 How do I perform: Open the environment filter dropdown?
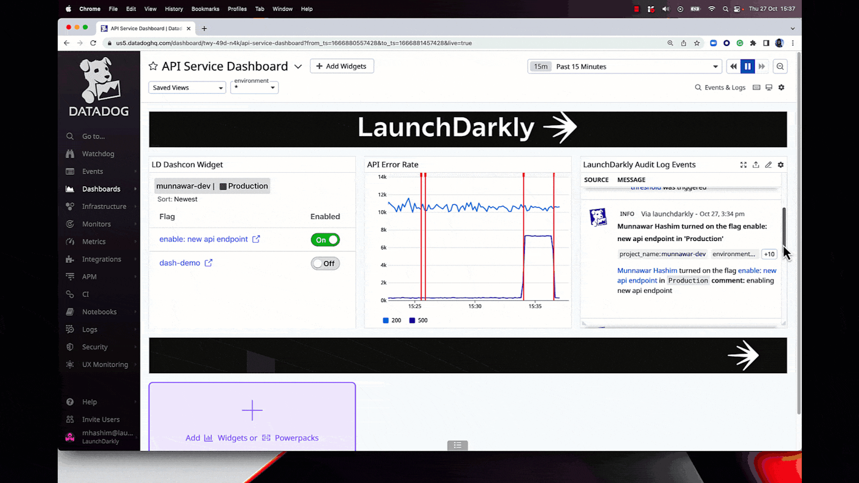[255, 88]
